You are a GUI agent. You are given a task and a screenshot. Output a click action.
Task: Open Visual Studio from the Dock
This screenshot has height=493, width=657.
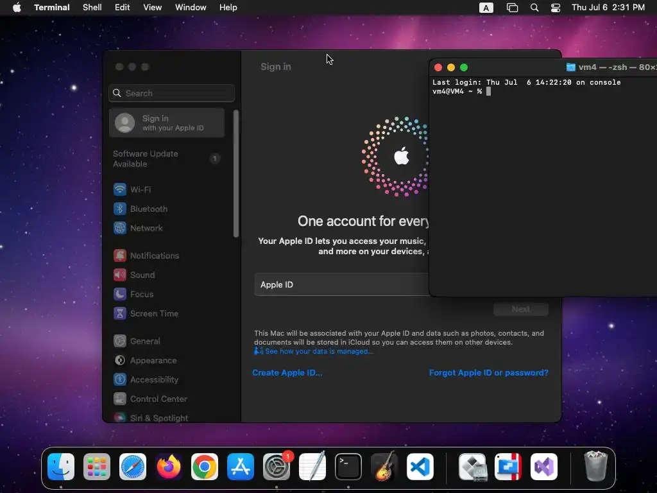(544, 467)
